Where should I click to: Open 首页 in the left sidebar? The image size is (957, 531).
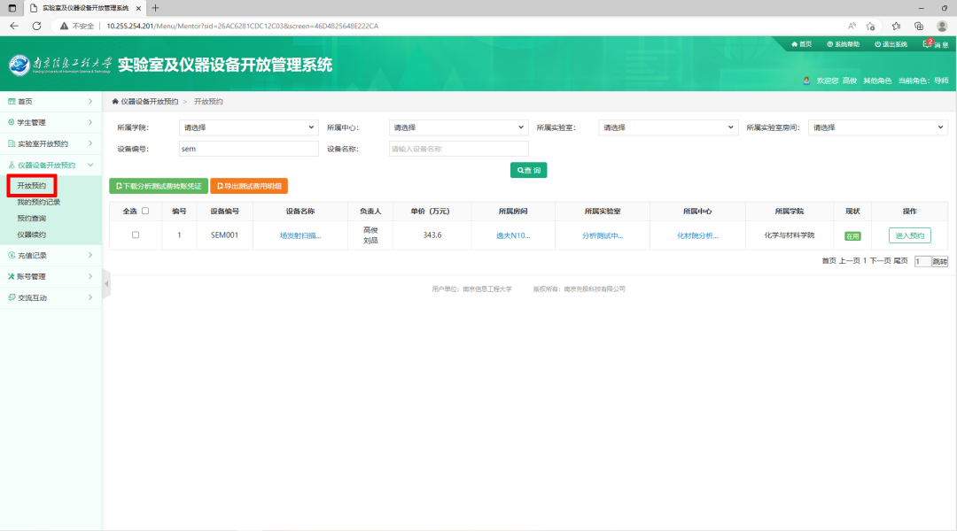point(51,101)
